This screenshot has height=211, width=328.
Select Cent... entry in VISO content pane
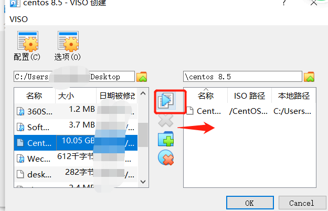[x=250, y=111]
